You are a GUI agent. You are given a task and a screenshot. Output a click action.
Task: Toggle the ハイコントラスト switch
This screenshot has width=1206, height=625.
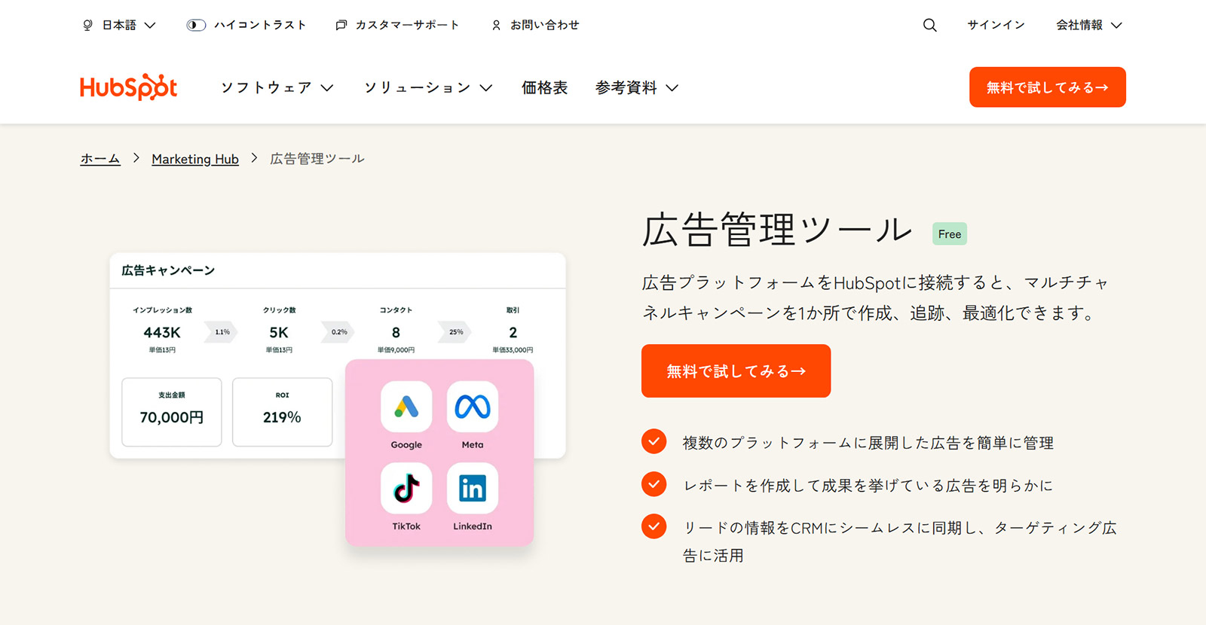(196, 25)
